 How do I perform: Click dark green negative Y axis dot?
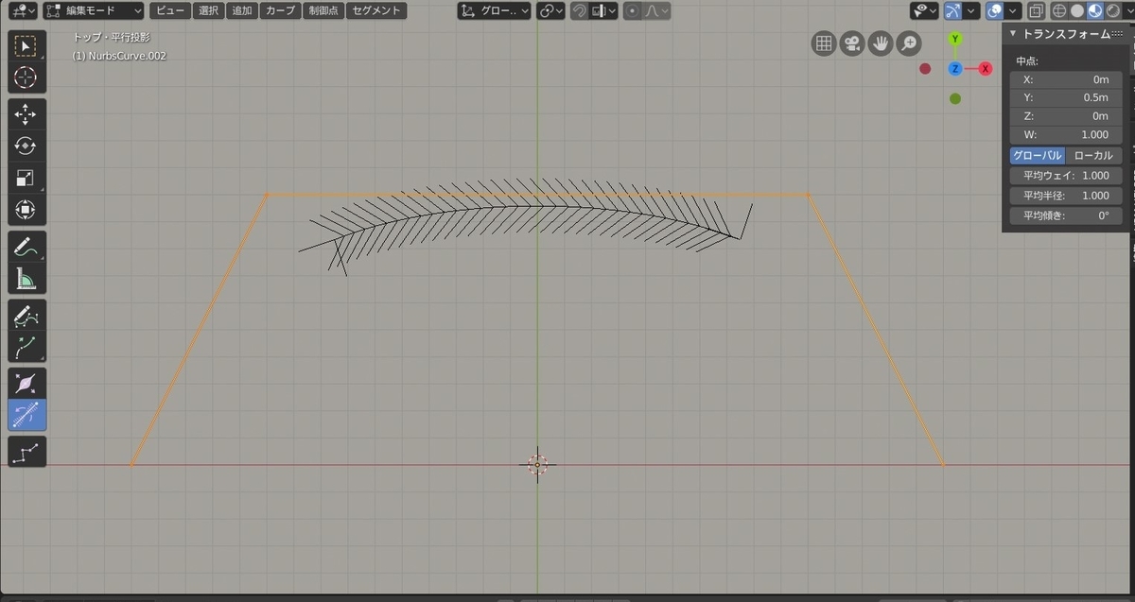955,98
